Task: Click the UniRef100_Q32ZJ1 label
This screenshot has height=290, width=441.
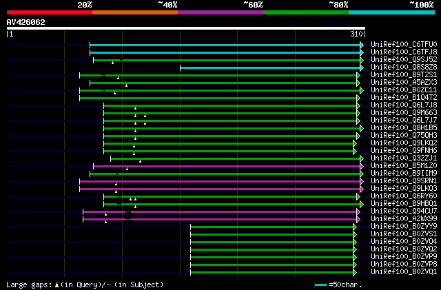Action: point(404,158)
